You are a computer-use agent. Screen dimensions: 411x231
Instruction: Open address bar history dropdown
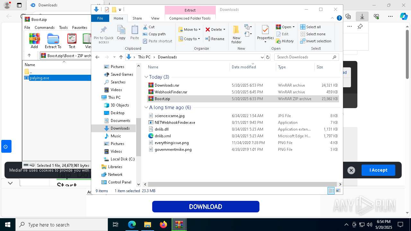[262, 57]
